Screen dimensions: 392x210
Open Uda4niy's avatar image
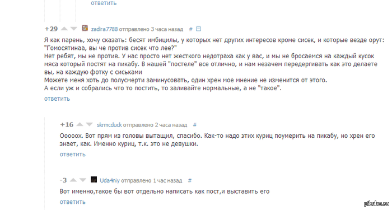point(94,180)
